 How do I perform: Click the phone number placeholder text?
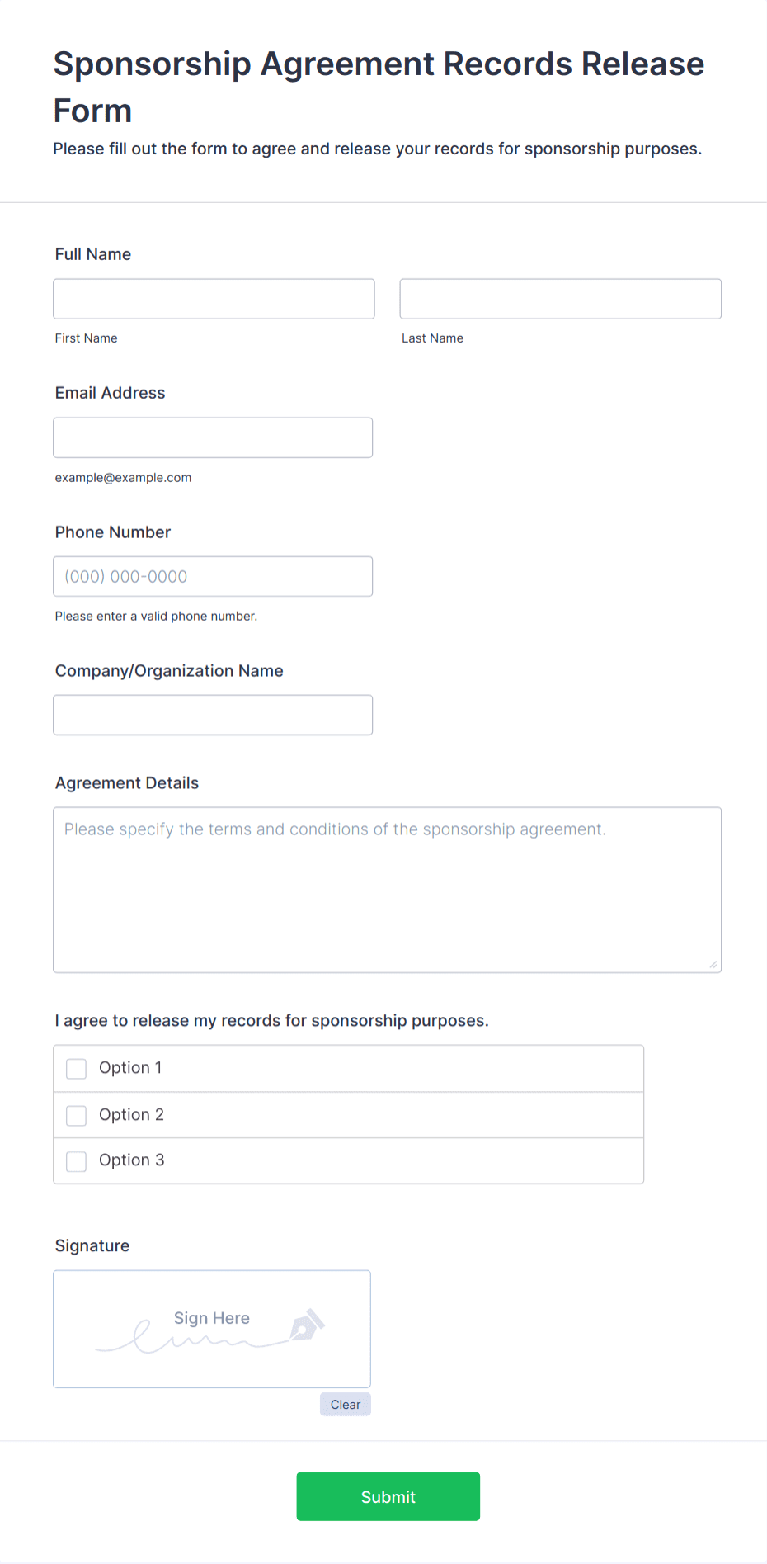[x=125, y=576]
